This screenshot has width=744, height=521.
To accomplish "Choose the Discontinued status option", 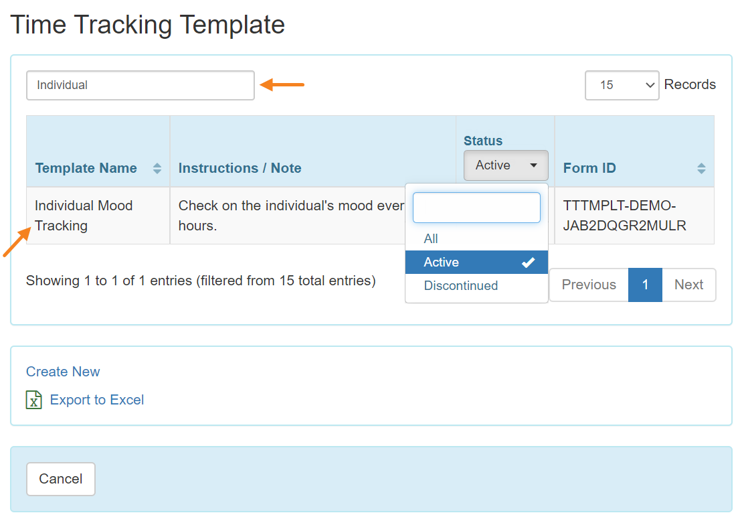I will click(x=460, y=285).
